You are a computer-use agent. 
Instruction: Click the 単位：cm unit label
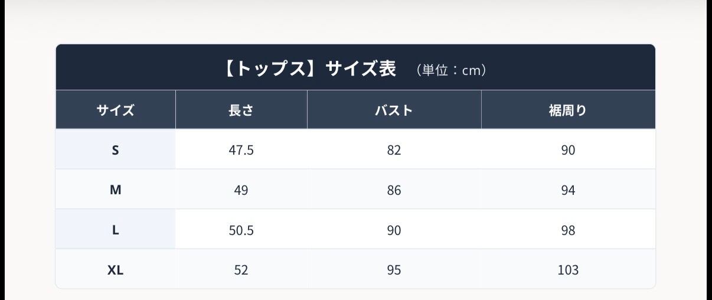coord(451,71)
